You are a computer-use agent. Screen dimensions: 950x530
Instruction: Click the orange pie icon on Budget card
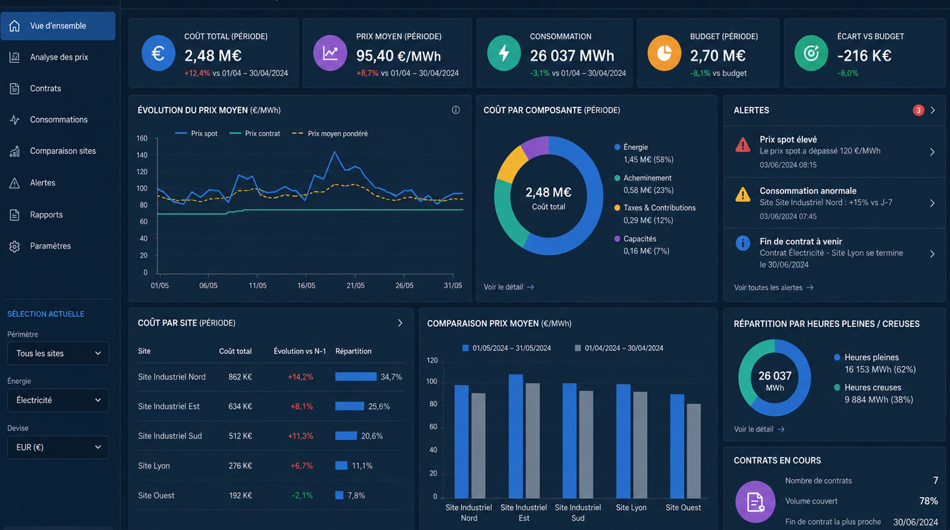click(x=664, y=53)
